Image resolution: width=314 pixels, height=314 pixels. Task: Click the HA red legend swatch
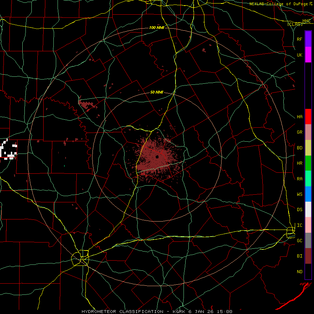point(308,117)
